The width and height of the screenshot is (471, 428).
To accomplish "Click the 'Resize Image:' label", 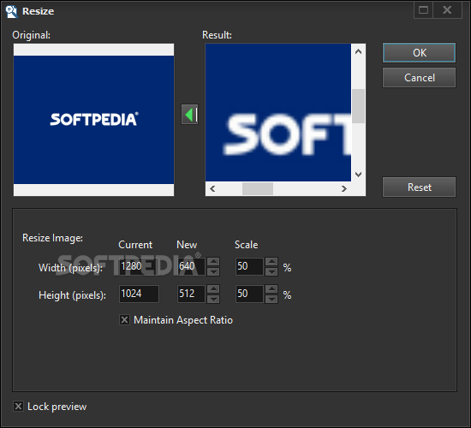I will [52, 238].
